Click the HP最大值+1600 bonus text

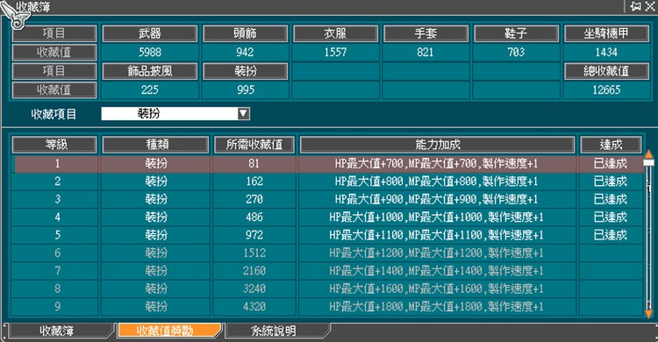coord(436,289)
